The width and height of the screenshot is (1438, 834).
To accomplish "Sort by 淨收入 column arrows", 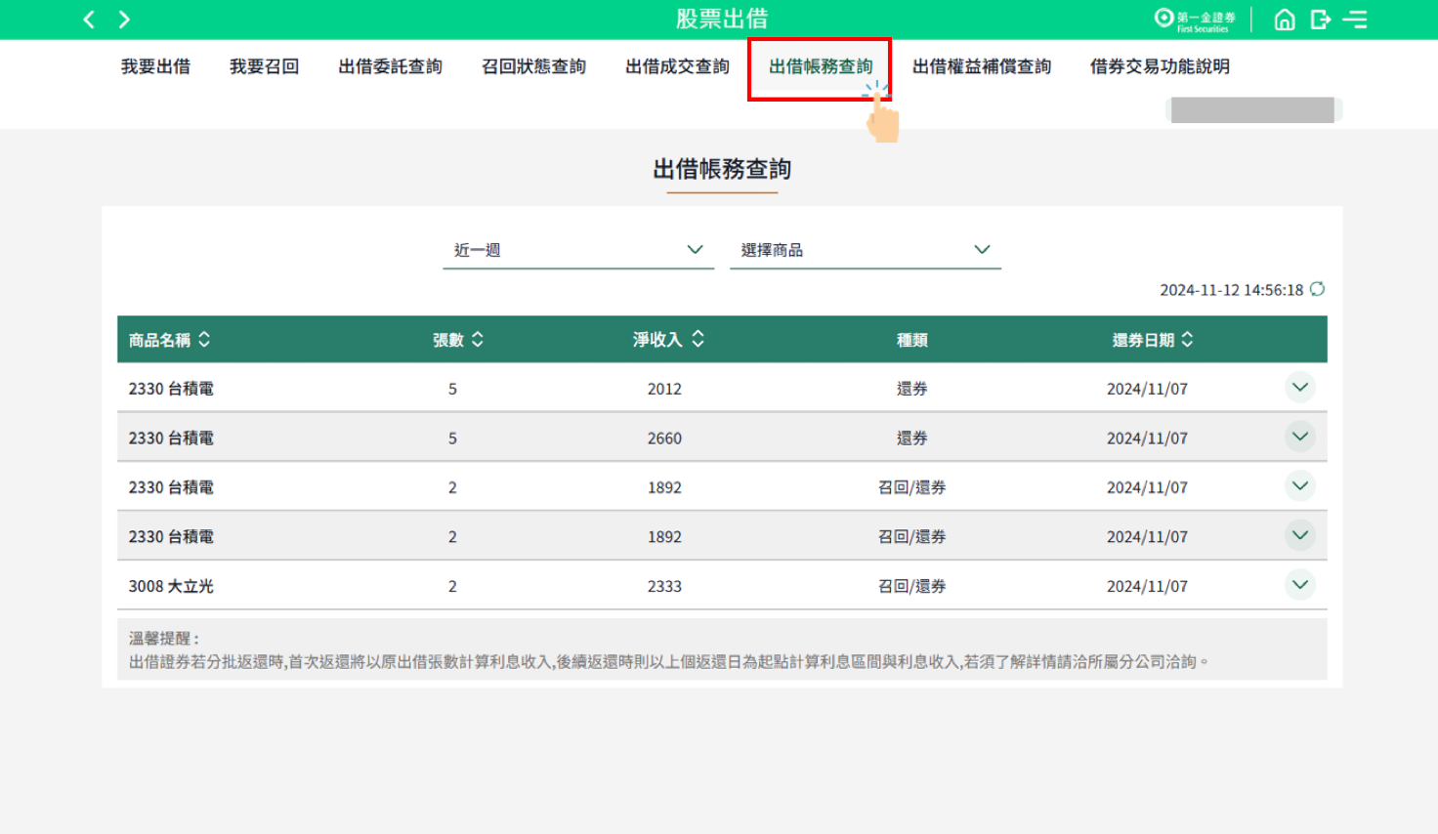I will pyautogui.click(x=698, y=339).
